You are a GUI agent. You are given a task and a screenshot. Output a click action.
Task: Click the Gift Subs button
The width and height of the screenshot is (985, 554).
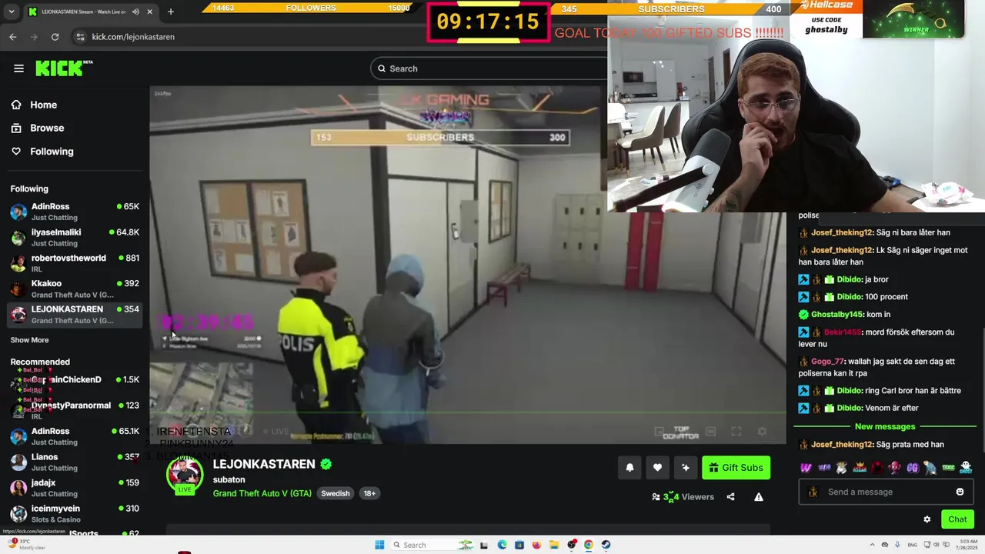click(736, 467)
